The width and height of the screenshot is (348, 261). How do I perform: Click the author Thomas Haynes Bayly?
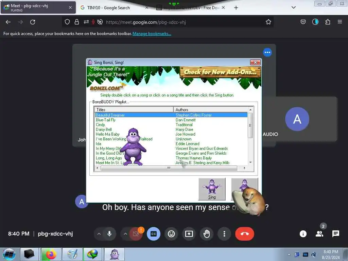tap(193, 158)
